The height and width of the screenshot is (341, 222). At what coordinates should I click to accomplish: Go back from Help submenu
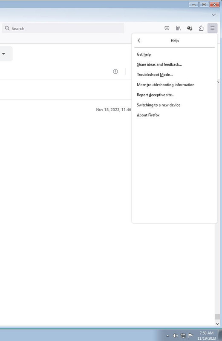click(139, 40)
